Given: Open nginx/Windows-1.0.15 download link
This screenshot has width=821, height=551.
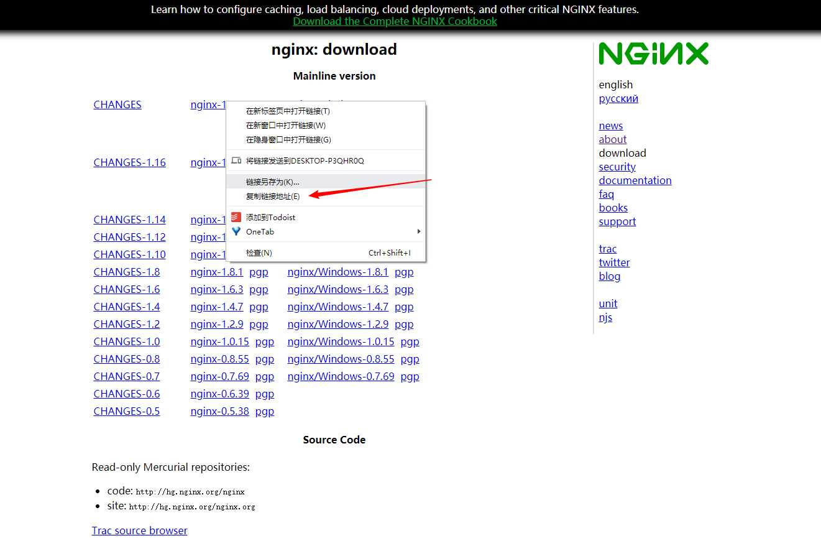Looking at the screenshot, I should [341, 341].
